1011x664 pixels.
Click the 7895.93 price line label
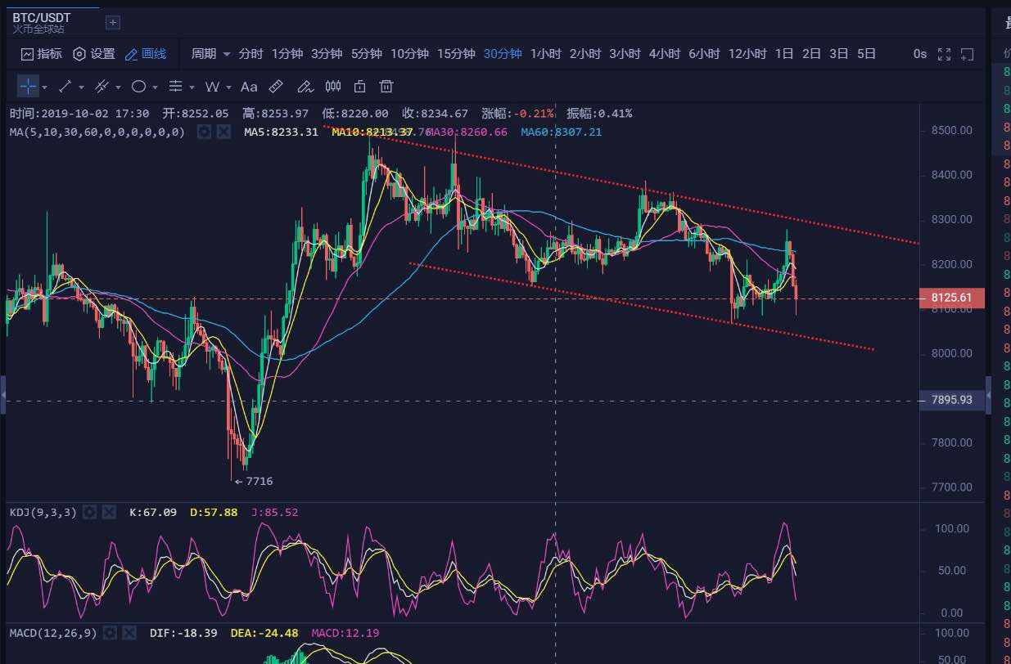[952, 400]
